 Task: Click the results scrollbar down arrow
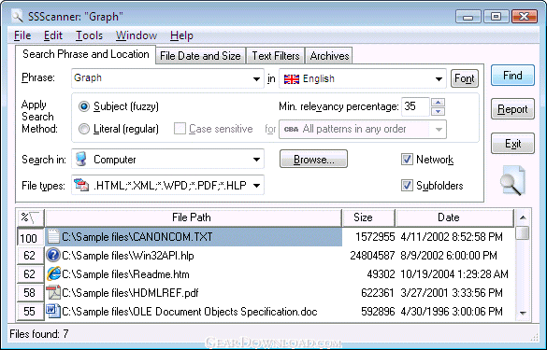tap(523, 313)
